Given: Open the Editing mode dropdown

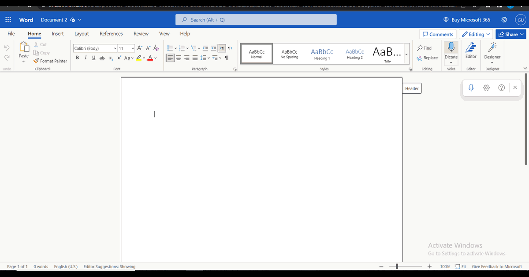Looking at the screenshot, I should [476, 34].
